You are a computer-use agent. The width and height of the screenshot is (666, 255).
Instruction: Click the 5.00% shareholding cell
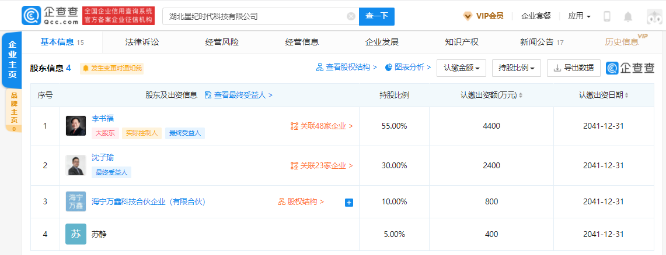tap(394, 234)
